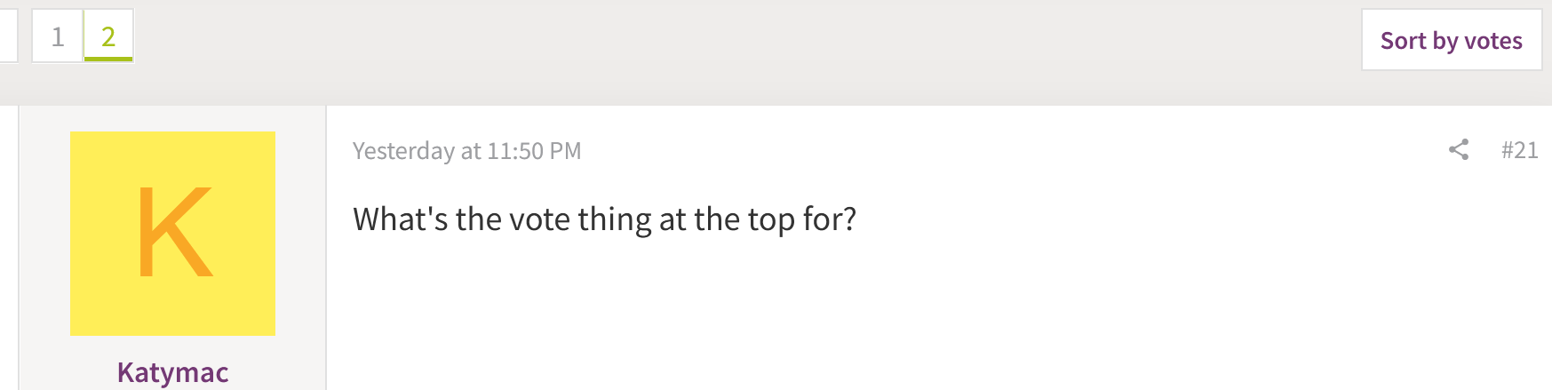Copy link via post number #21

[1519, 150]
